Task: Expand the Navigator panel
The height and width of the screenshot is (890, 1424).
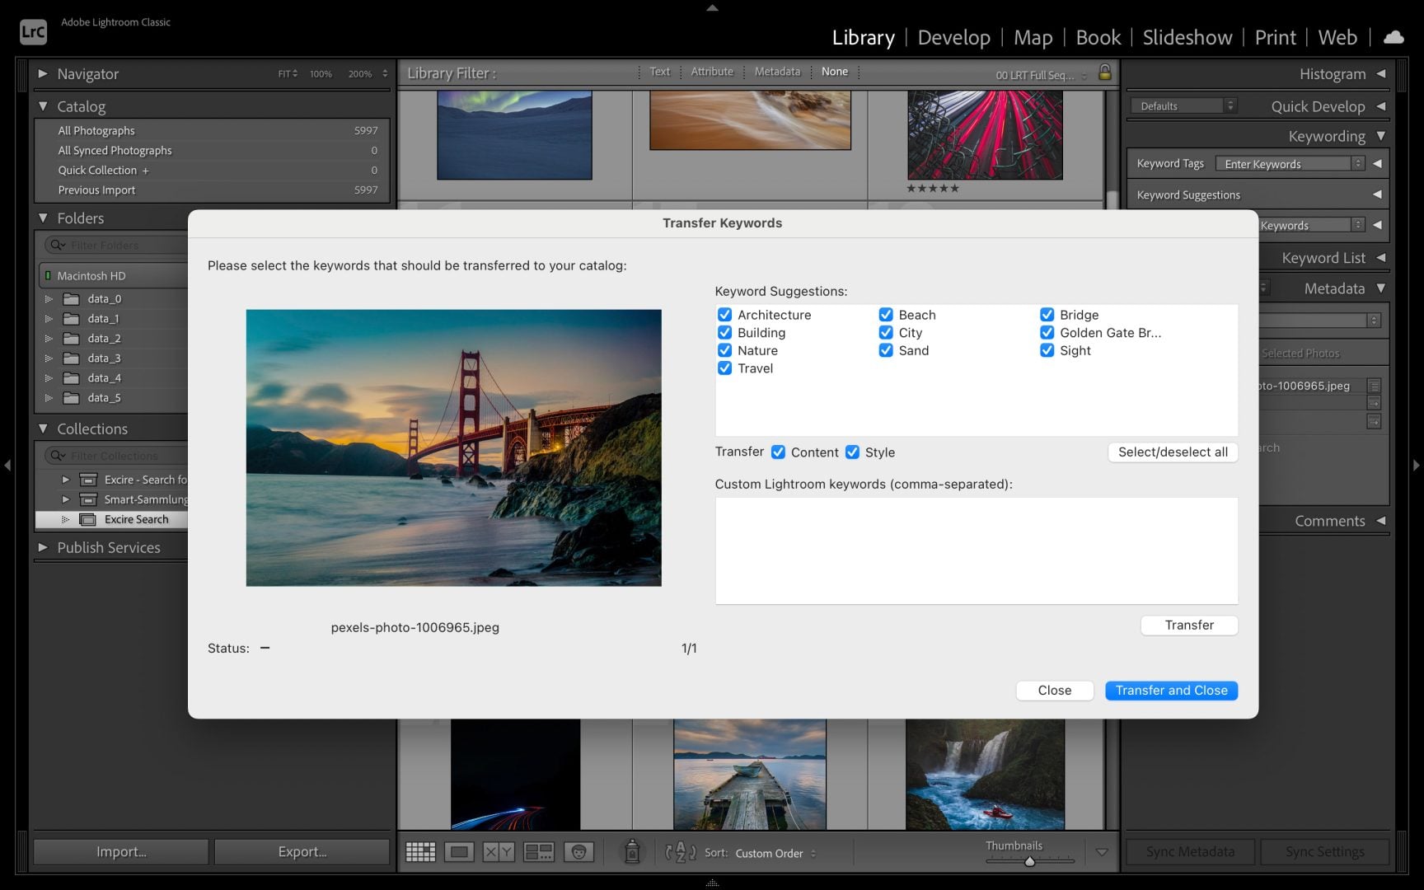Action: tap(44, 73)
